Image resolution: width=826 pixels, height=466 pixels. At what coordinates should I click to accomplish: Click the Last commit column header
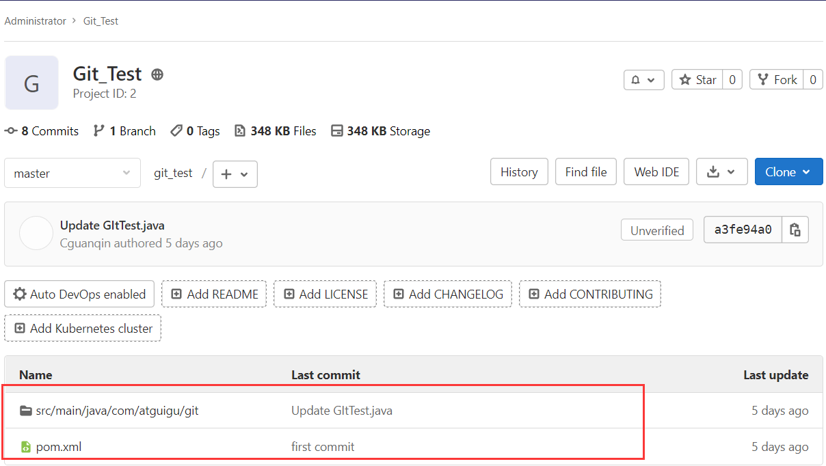tap(325, 374)
